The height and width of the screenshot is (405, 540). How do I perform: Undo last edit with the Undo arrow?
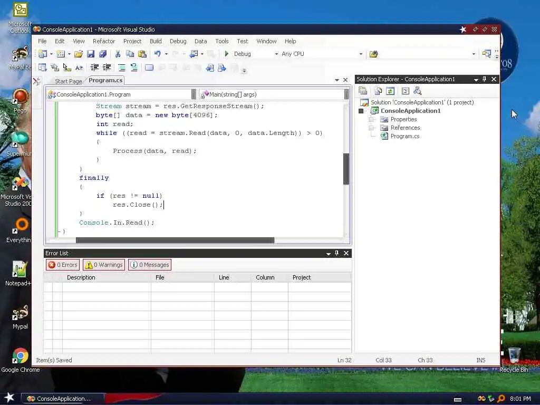pyautogui.click(x=157, y=54)
